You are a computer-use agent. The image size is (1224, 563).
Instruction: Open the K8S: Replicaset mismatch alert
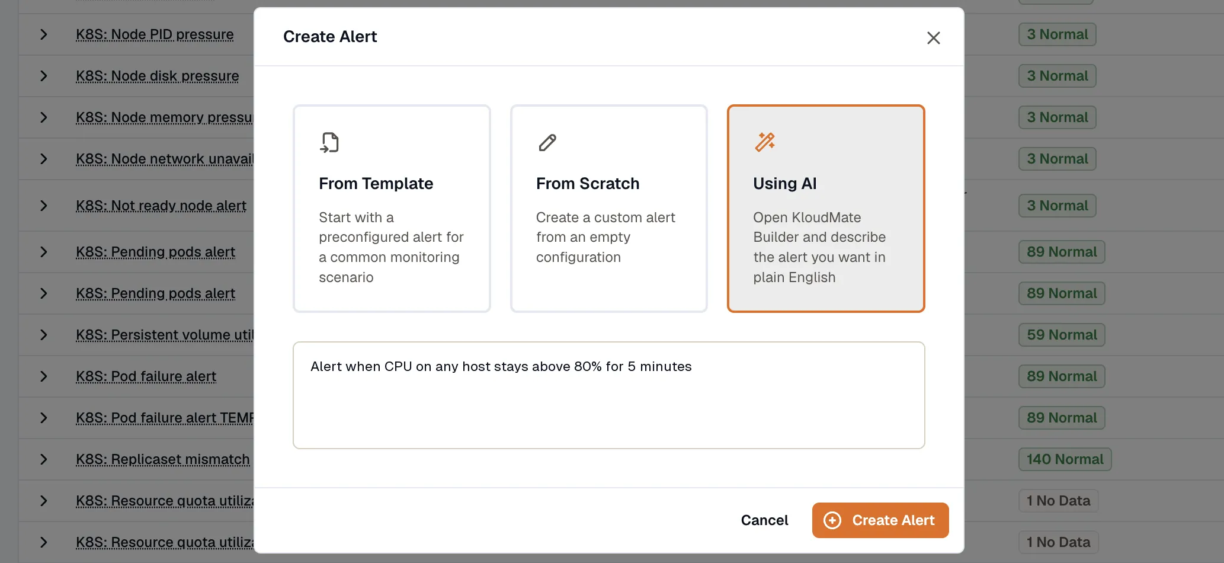pos(163,459)
